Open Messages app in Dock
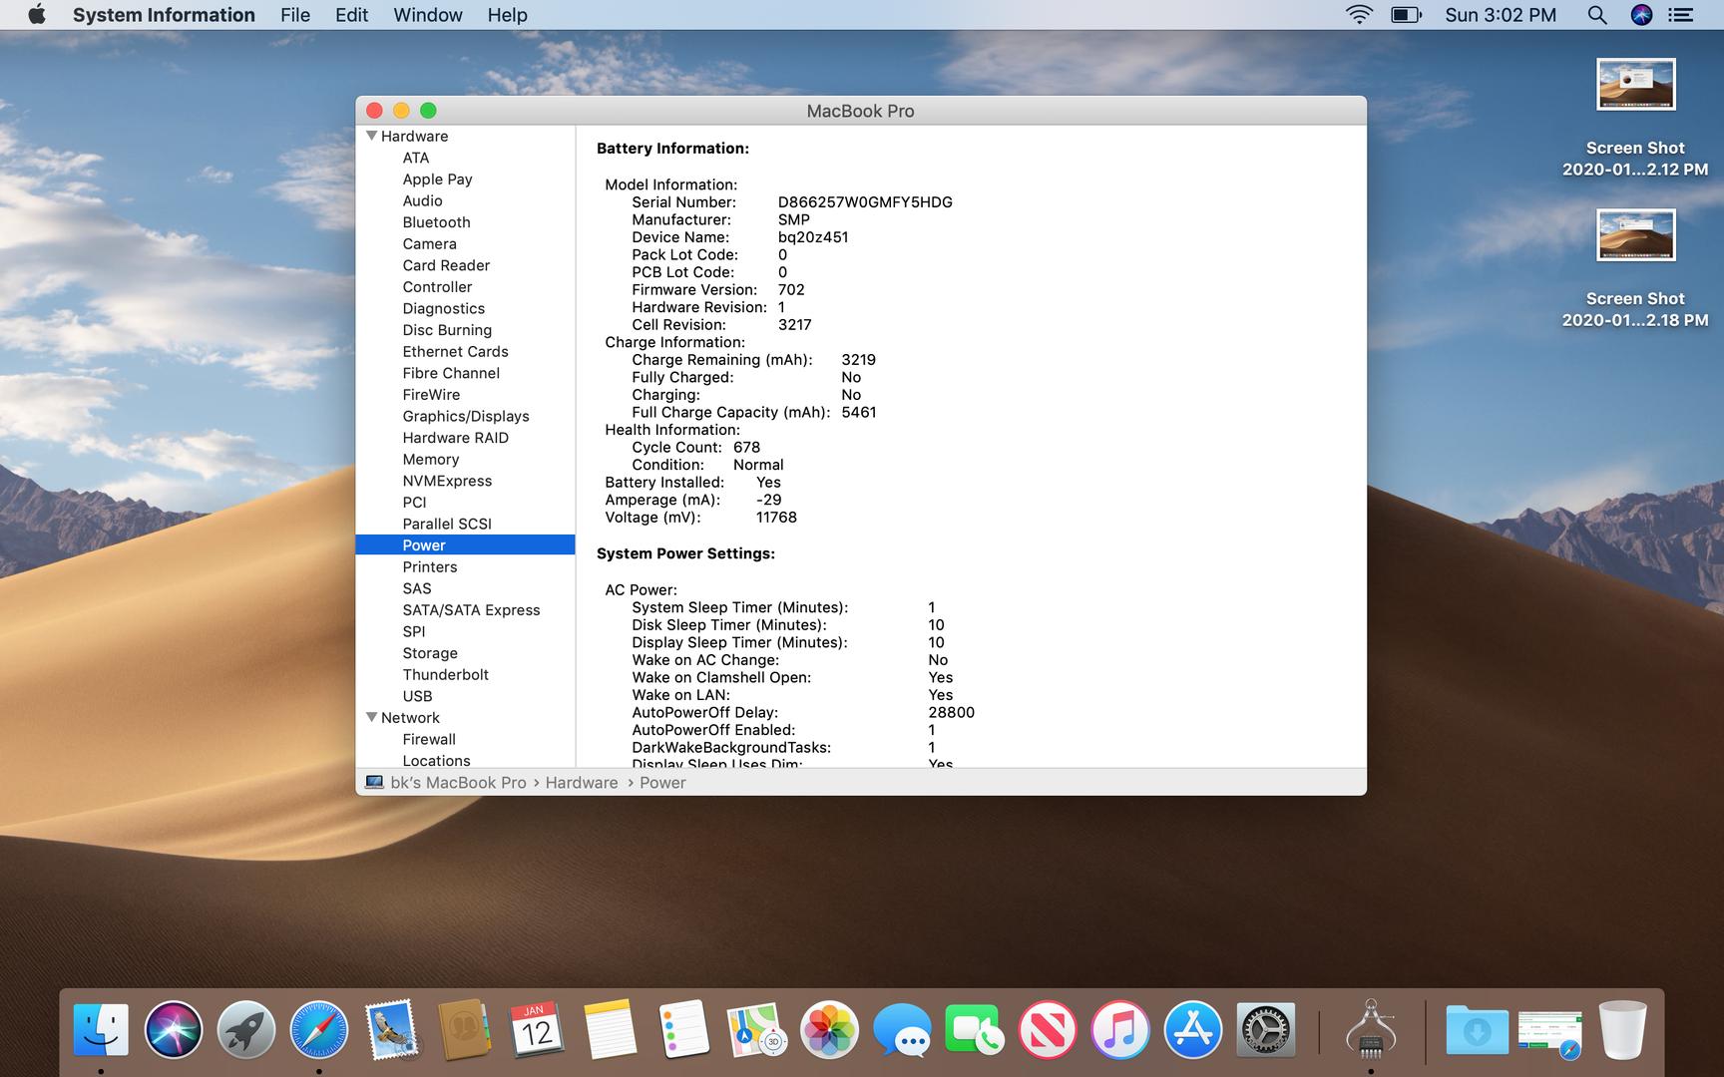The height and width of the screenshot is (1077, 1724). tap(902, 1030)
